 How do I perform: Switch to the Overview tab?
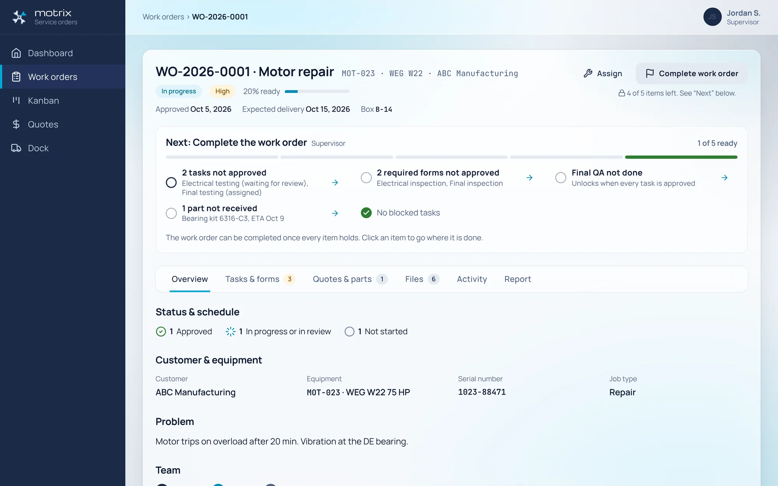pos(189,279)
